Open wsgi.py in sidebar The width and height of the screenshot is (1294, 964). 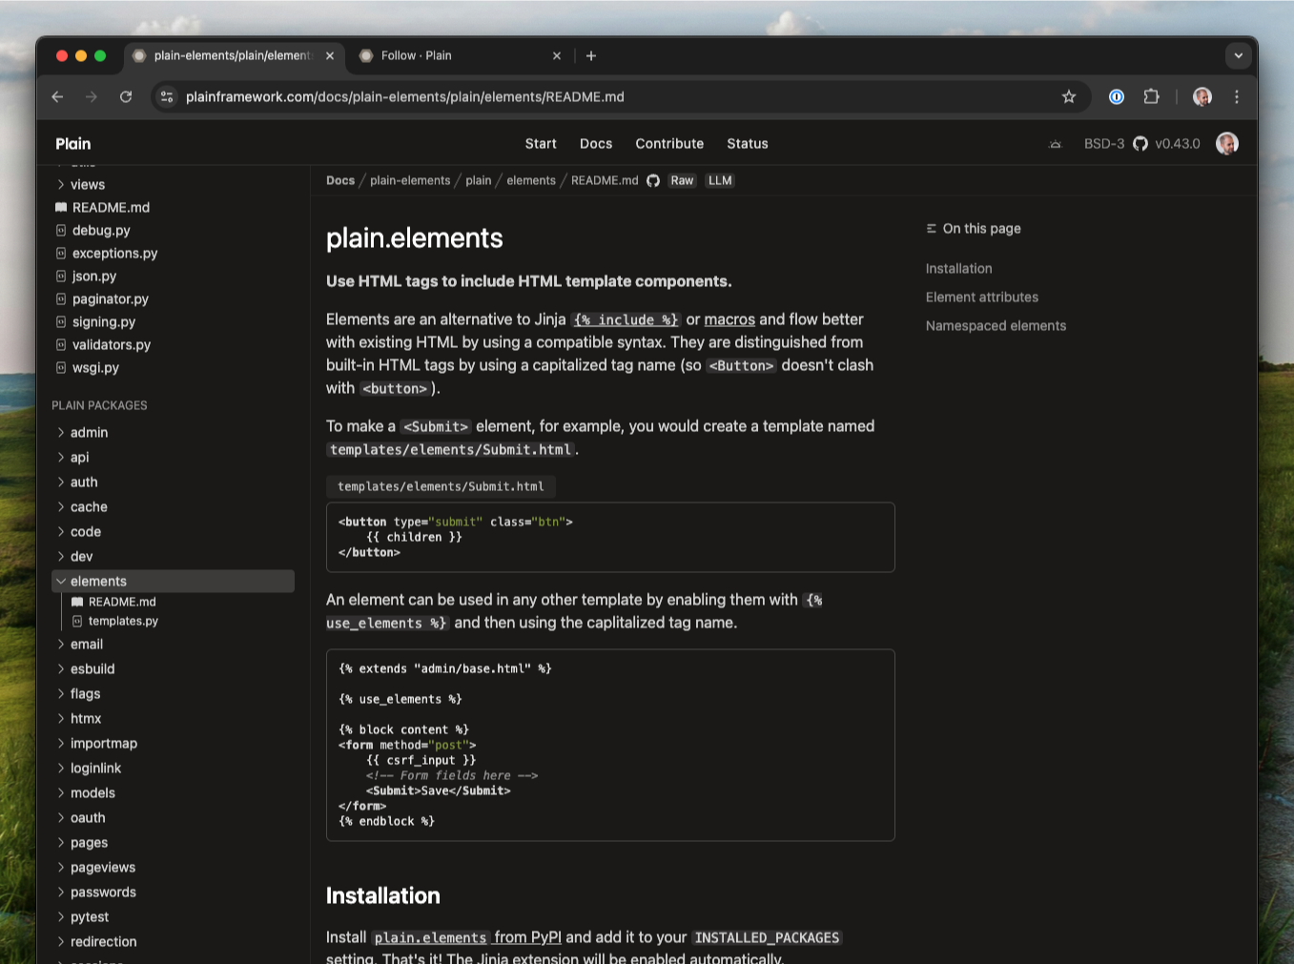click(x=95, y=367)
